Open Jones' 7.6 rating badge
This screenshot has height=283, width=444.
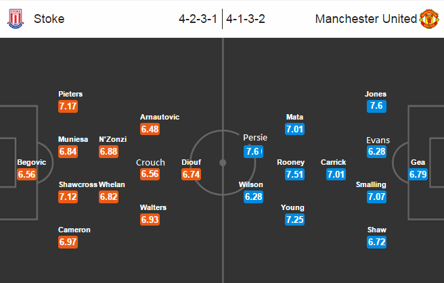[x=376, y=107]
